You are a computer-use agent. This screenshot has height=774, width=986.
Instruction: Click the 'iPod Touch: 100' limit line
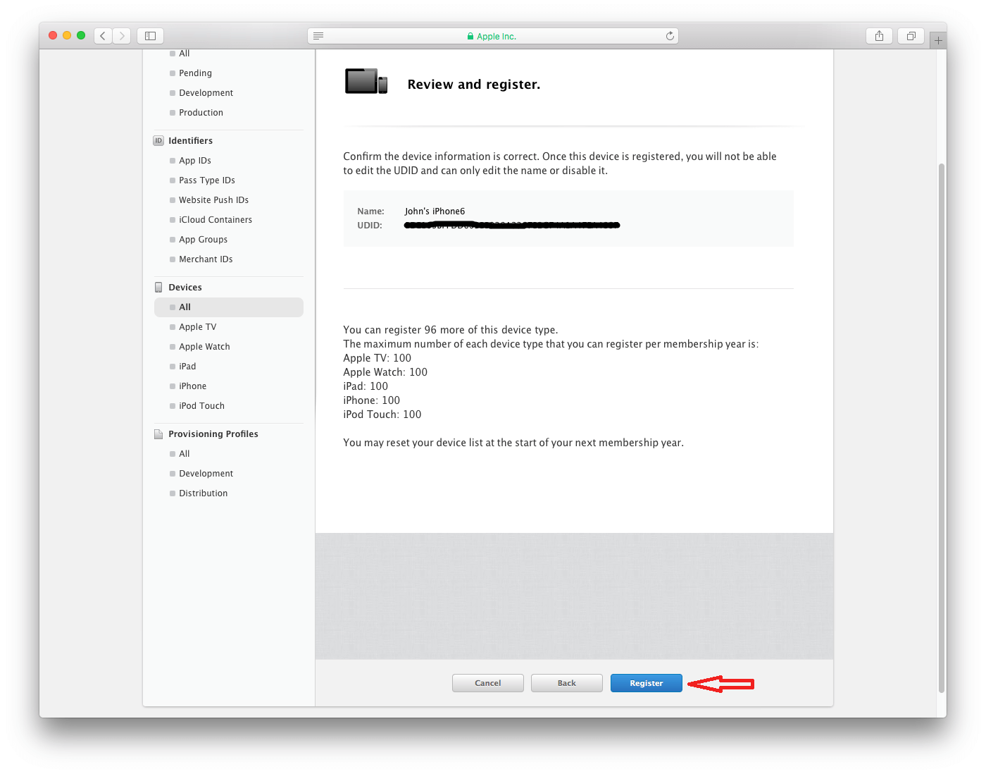[x=382, y=414]
